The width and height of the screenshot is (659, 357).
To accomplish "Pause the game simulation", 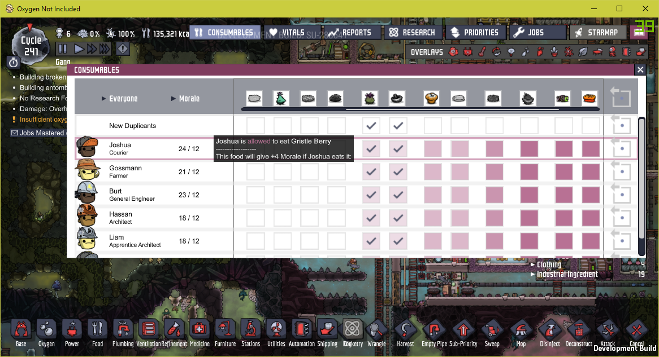I will [63, 49].
